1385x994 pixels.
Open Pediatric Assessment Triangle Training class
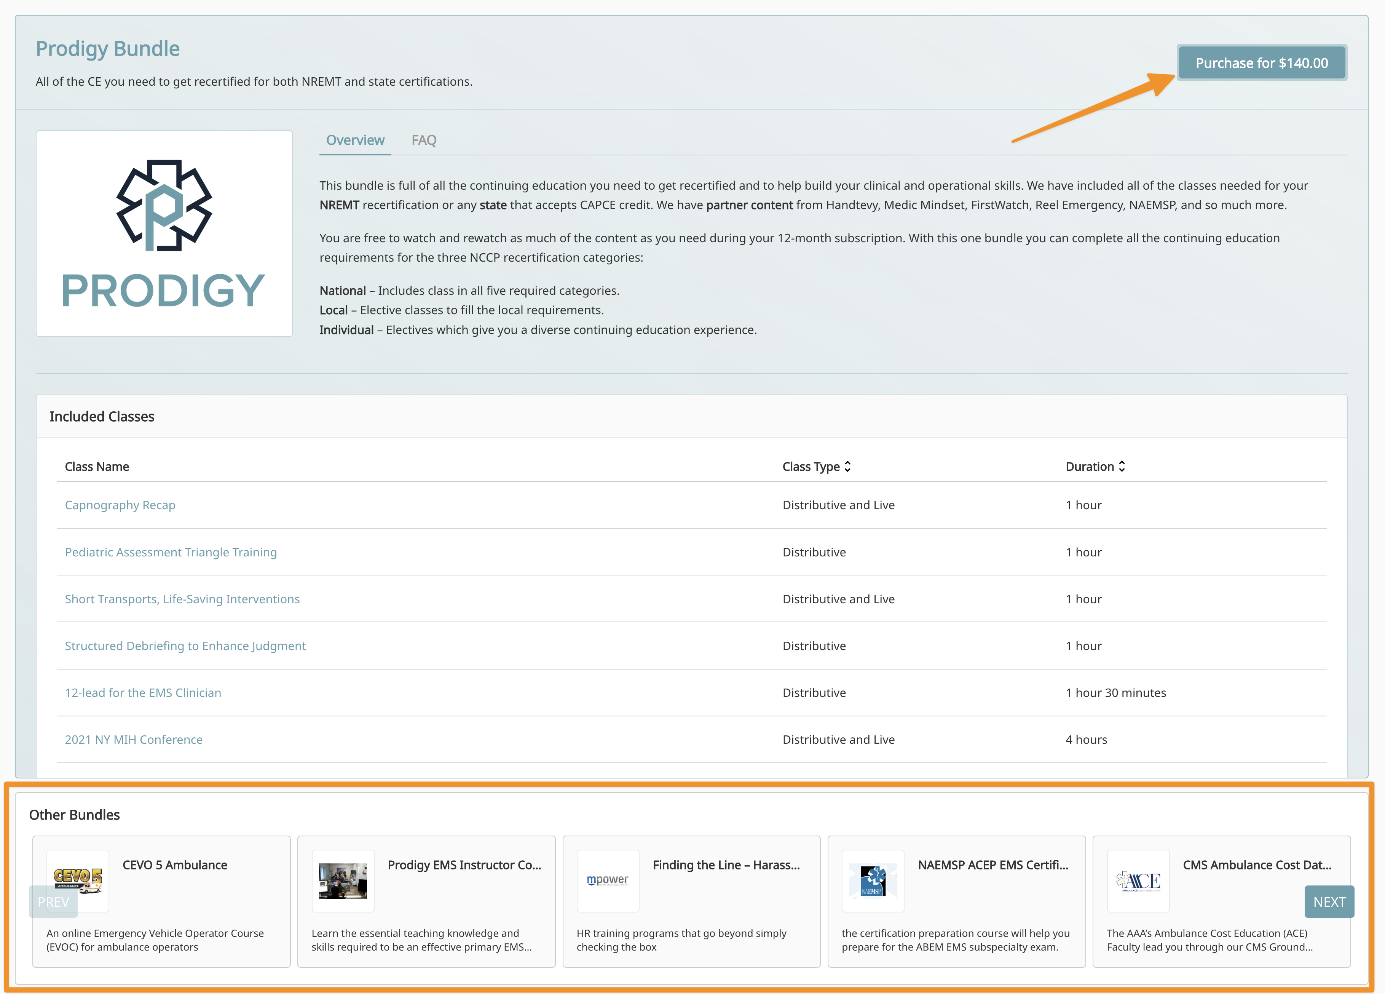[x=171, y=552]
